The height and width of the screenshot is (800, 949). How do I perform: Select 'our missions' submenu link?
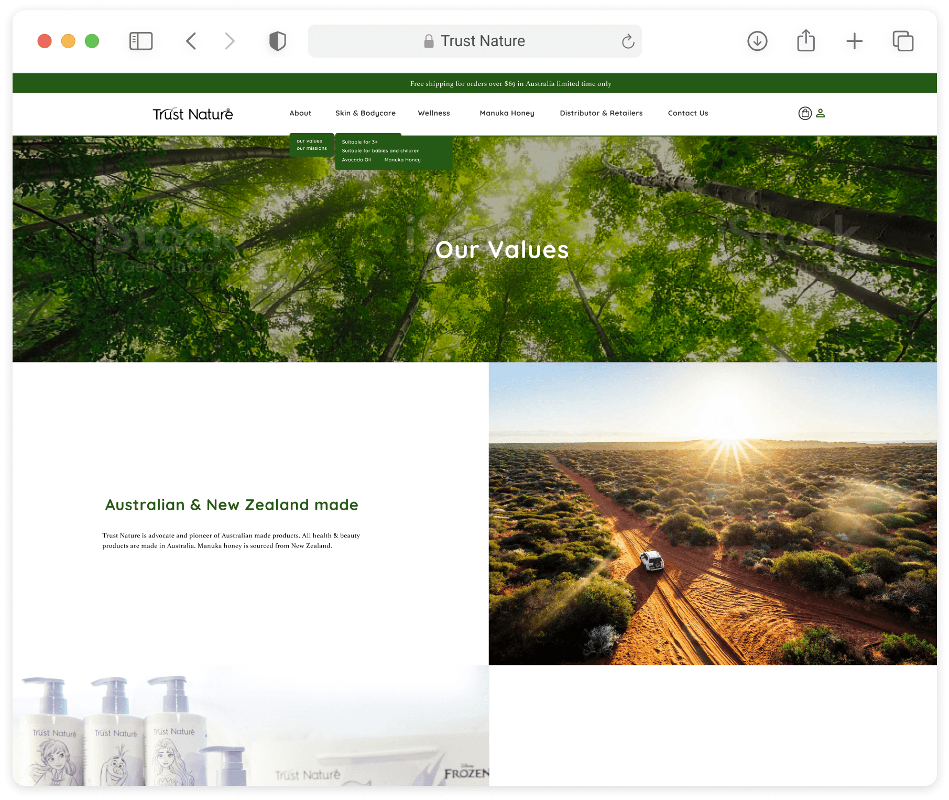coord(312,148)
